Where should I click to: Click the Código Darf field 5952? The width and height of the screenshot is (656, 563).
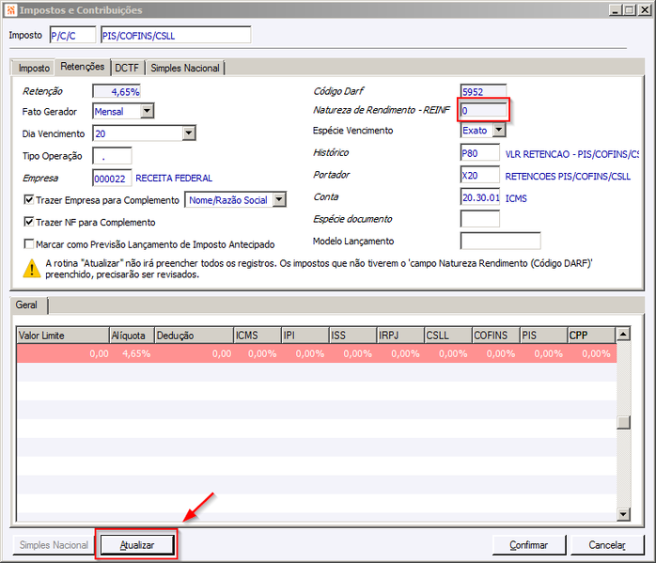[x=483, y=91]
